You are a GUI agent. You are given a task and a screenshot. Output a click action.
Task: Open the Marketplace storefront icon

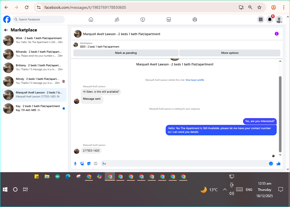(x=169, y=20)
